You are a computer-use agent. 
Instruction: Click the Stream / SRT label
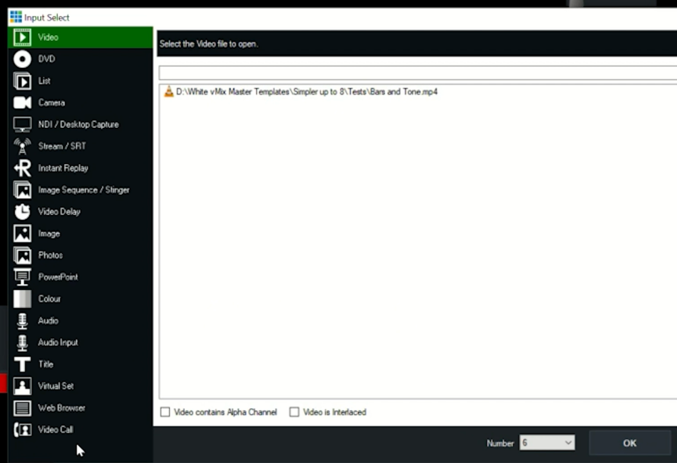tap(62, 146)
